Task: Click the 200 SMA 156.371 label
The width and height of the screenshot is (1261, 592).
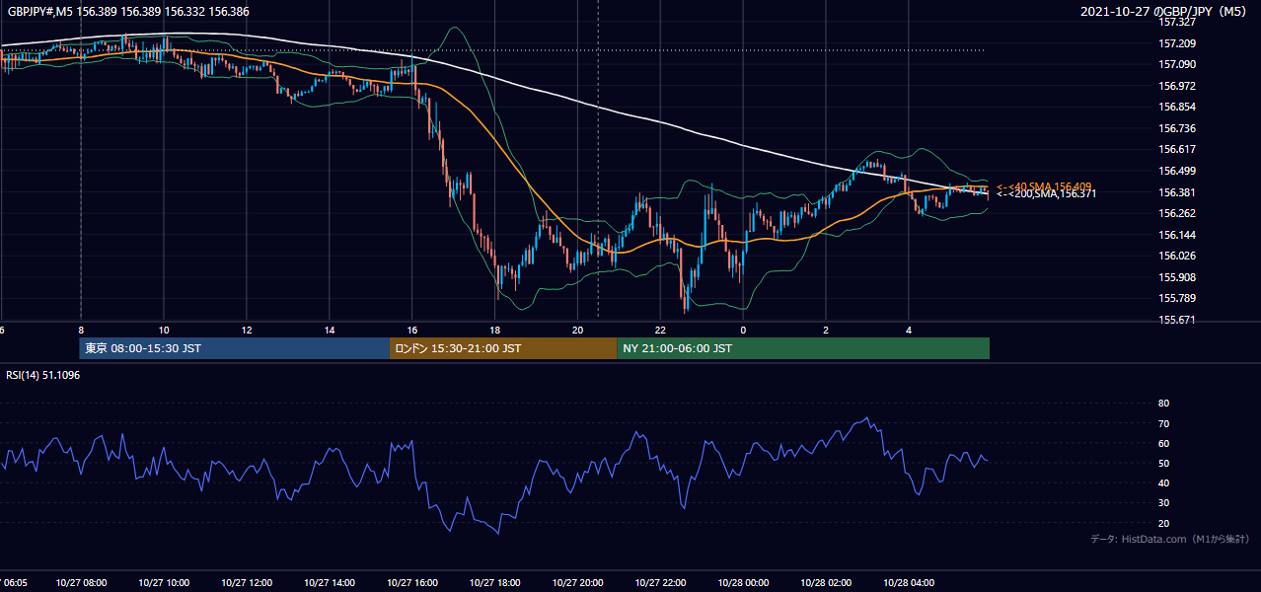Action: [1046, 194]
